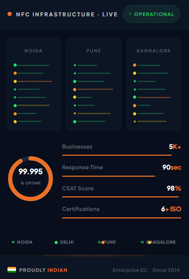
Task: Click the 99.995 uptime ring gauge
Action: 30,179
